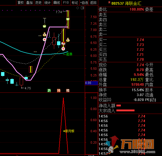Click the 委比 100.00% value
Viewport: 162px width, 156px height.
coord(137,10)
